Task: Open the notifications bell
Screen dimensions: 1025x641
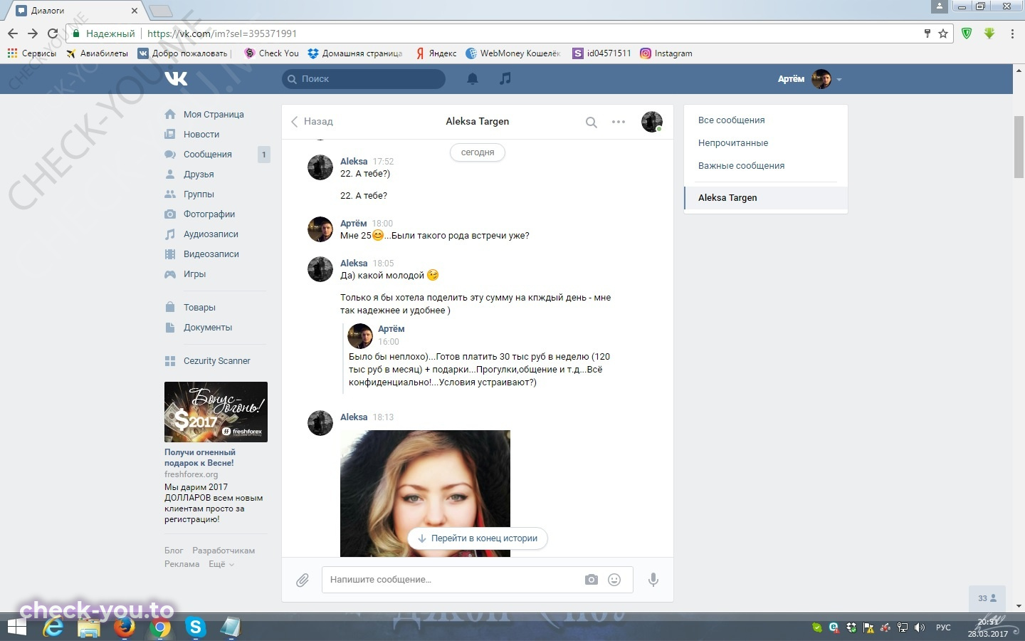Action: 472,78
